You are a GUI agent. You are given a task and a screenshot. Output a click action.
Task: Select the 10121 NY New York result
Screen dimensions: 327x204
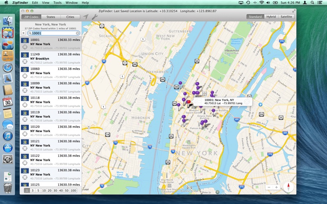(x=51, y=145)
